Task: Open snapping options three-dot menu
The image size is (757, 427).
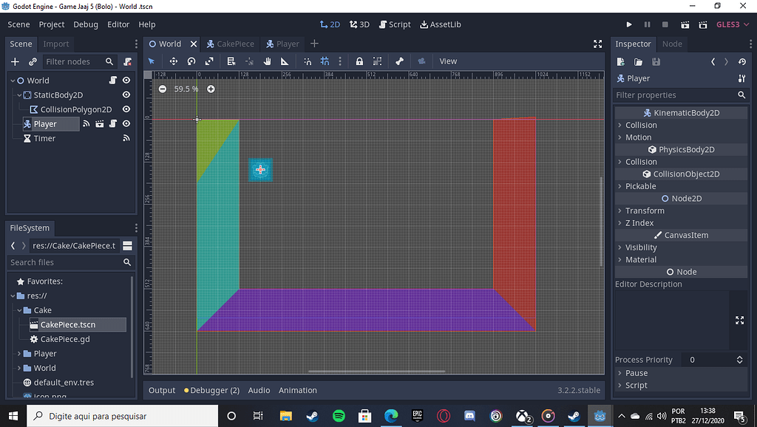Action: (x=340, y=61)
